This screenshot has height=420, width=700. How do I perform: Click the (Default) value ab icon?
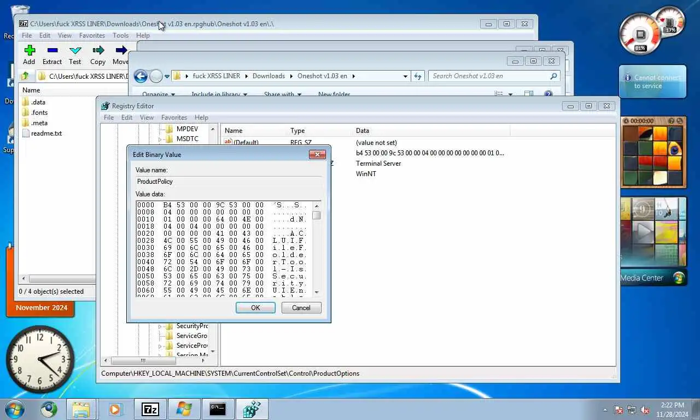(x=229, y=142)
